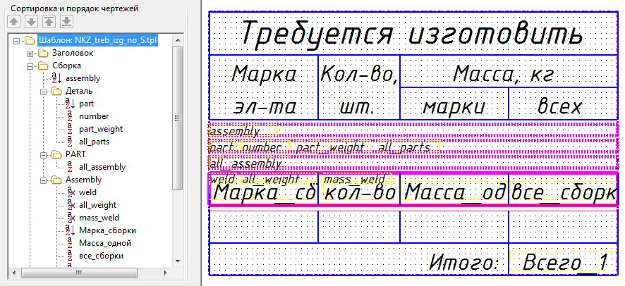625x286 pixels.
Task: Click the tree's vertical scrollbar up arrow
Action: [x=178, y=38]
